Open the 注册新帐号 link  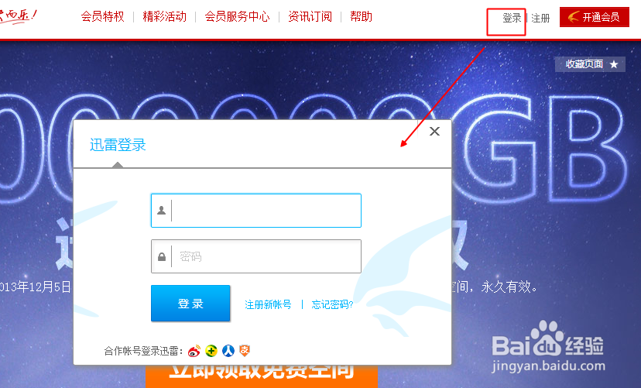268,304
